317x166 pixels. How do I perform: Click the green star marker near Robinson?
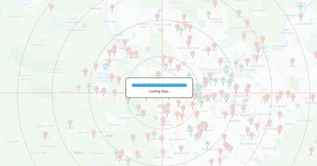pyautogui.click(x=88, y=86)
